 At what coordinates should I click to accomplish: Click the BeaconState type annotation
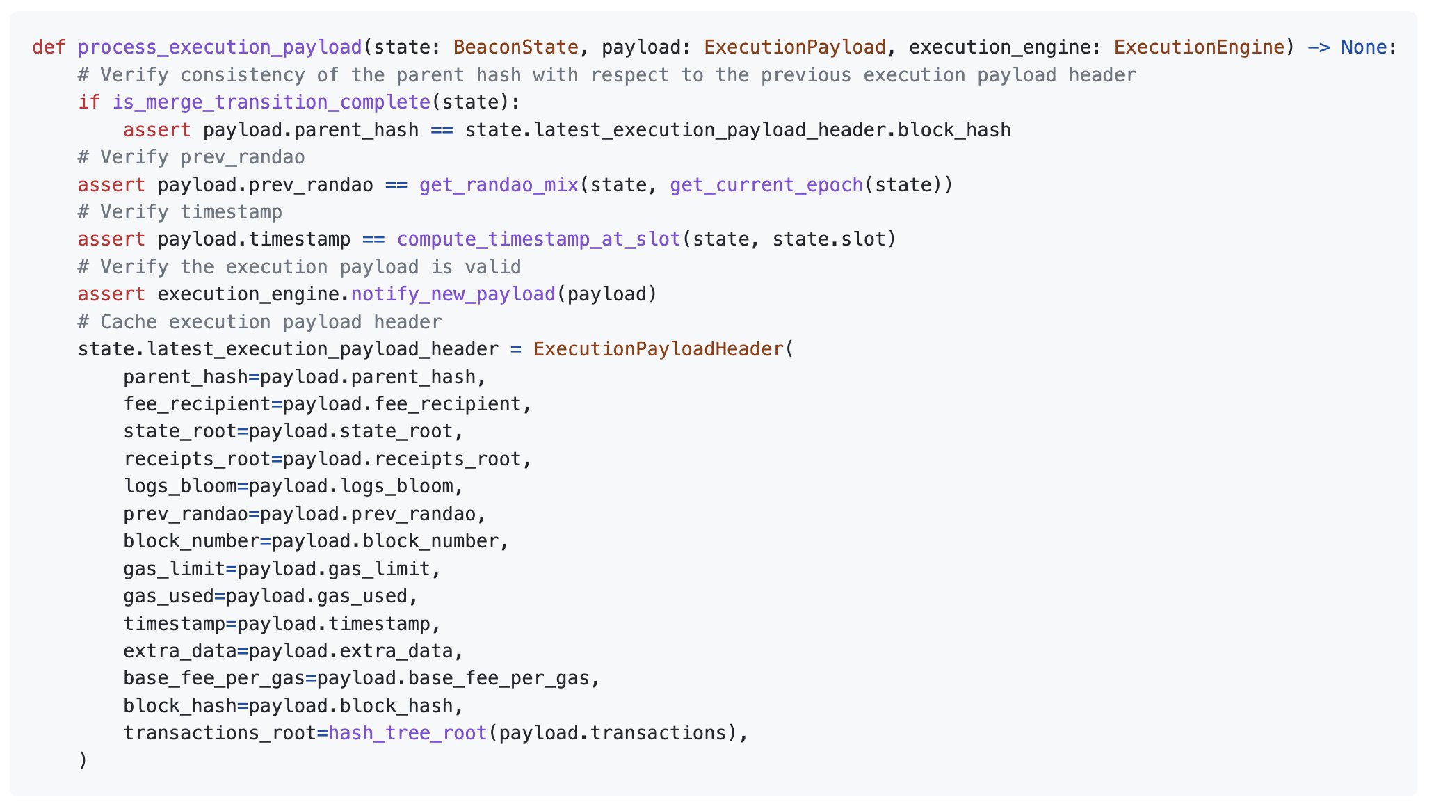pyautogui.click(x=515, y=47)
